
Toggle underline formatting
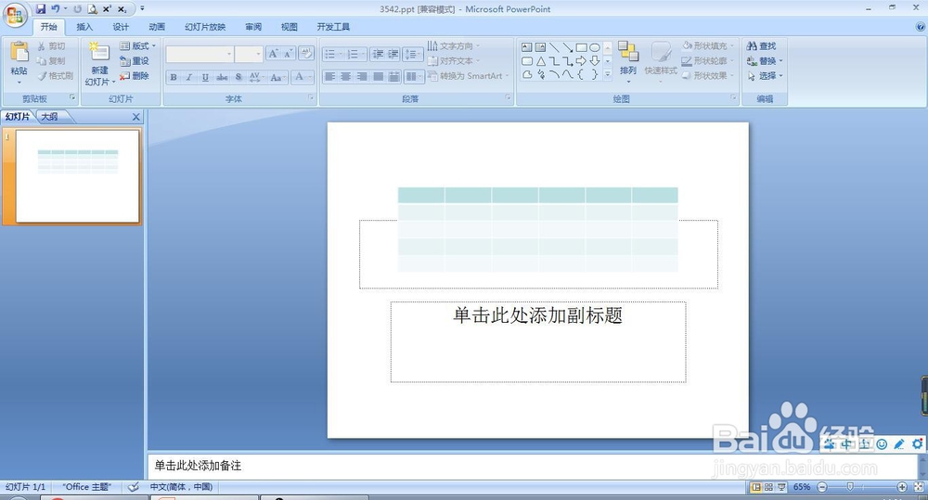point(205,77)
